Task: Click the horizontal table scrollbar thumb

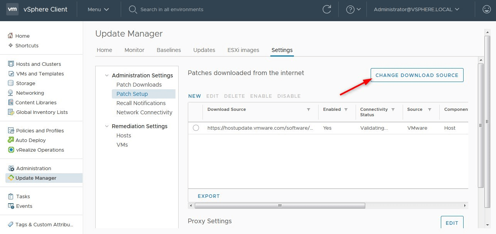Action: coord(280,206)
